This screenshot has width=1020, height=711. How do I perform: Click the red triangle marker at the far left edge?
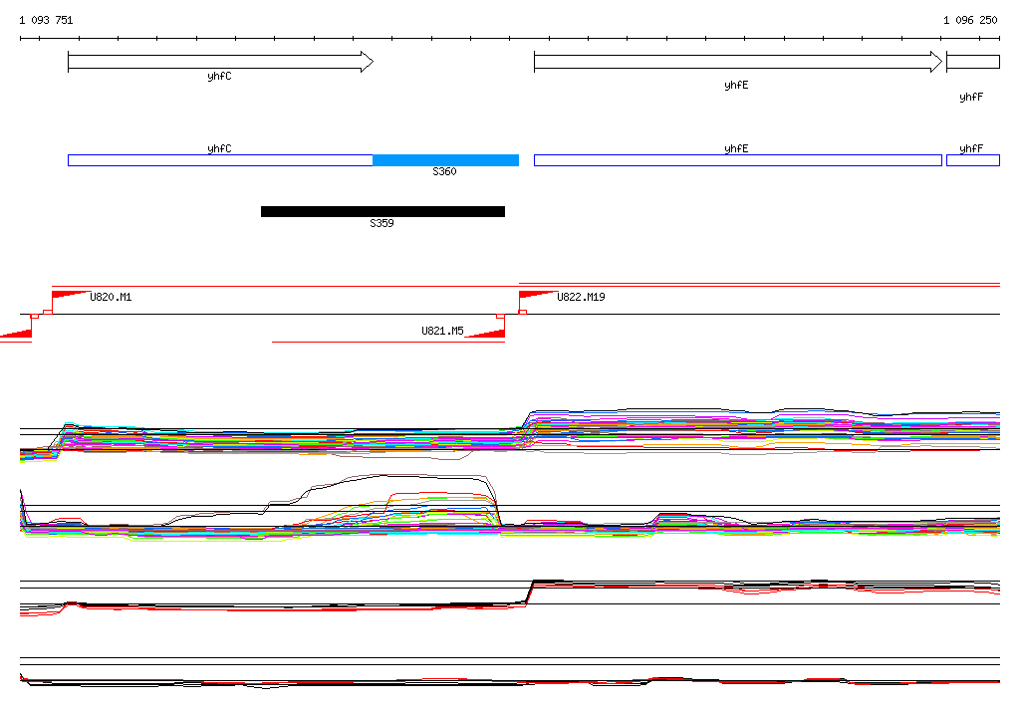coord(16,334)
